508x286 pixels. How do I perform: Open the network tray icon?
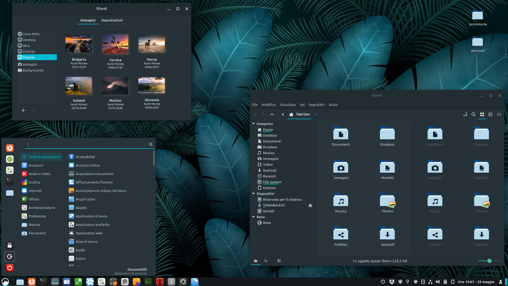click(x=430, y=282)
